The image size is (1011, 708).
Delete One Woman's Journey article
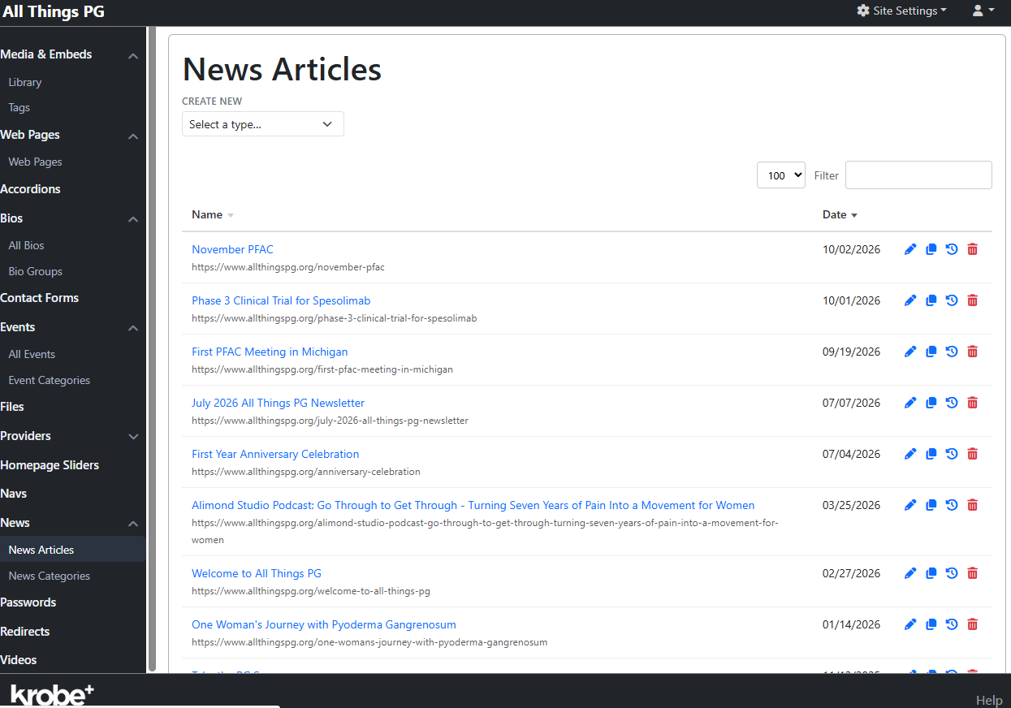[973, 624]
